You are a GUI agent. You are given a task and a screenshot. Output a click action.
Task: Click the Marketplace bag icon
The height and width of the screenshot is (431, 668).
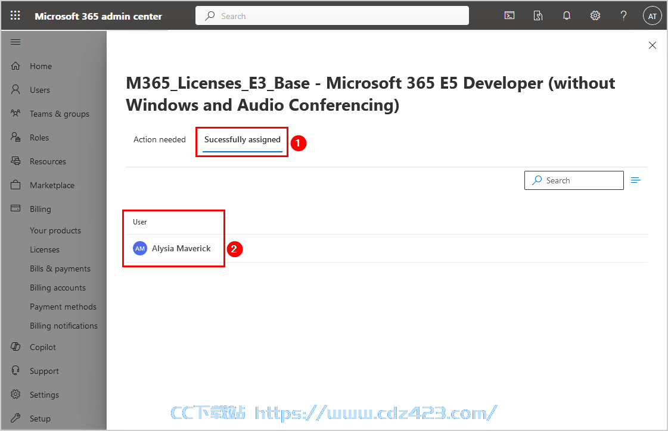pos(15,185)
